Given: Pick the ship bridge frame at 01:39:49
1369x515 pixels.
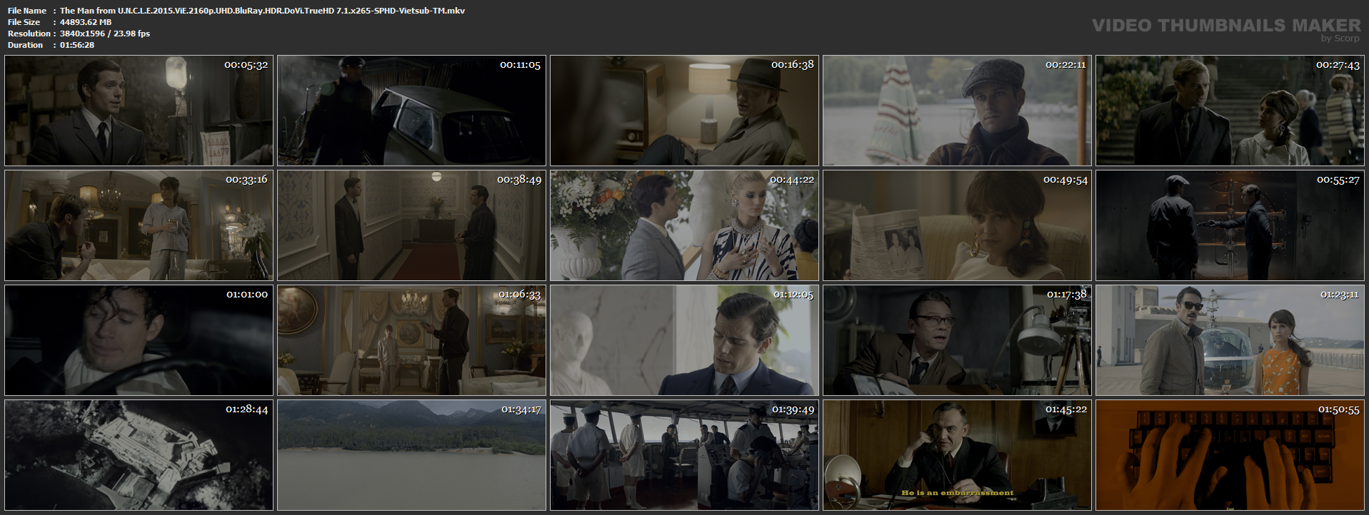Looking at the screenshot, I should click(x=684, y=455).
